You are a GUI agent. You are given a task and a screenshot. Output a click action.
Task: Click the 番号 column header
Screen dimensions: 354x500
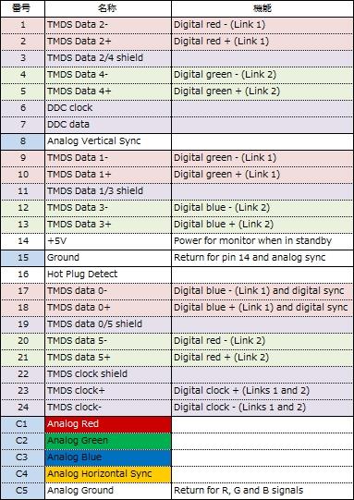tap(22, 8)
